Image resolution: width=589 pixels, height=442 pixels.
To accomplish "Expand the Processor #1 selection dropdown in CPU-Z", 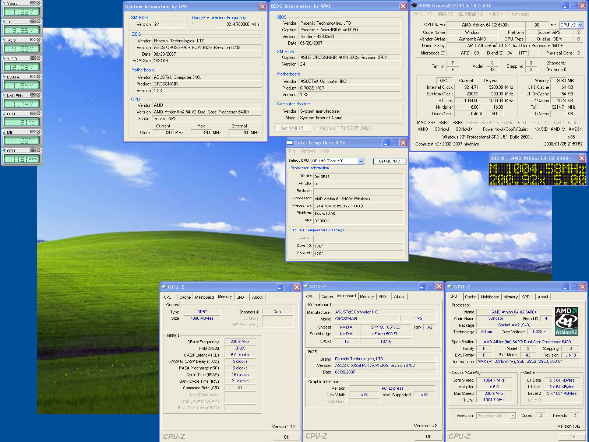I will point(513,416).
